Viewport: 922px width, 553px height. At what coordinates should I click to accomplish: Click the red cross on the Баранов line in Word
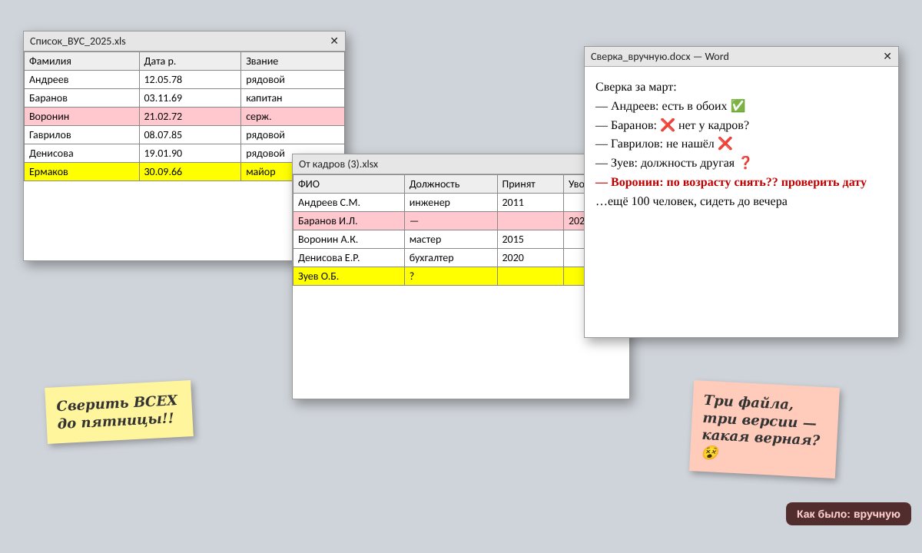click(x=668, y=125)
